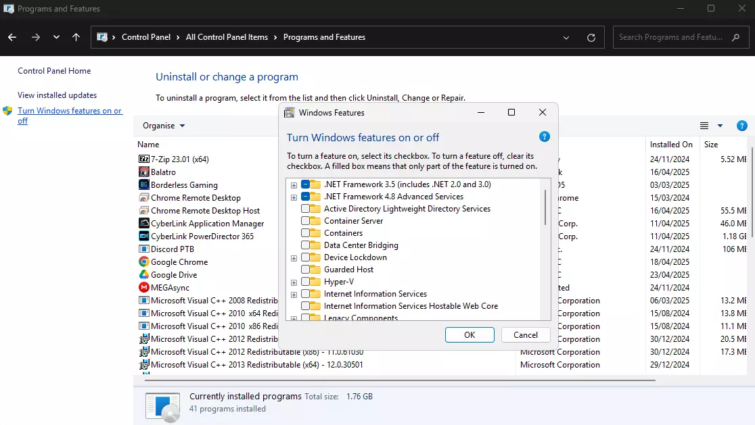Select the Legacy Components feature row
Image resolution: width=755 pixels, height=425 pixels.
[361, 318]
